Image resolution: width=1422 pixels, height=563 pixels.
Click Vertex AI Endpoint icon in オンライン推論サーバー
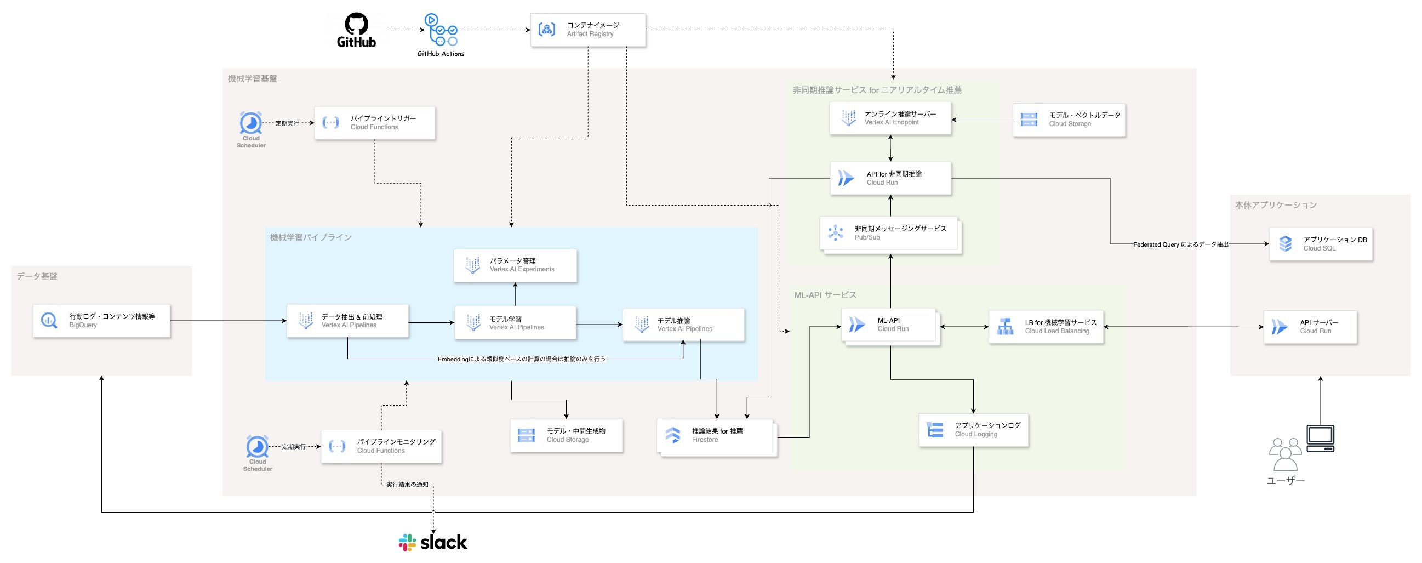pos(848,118)
